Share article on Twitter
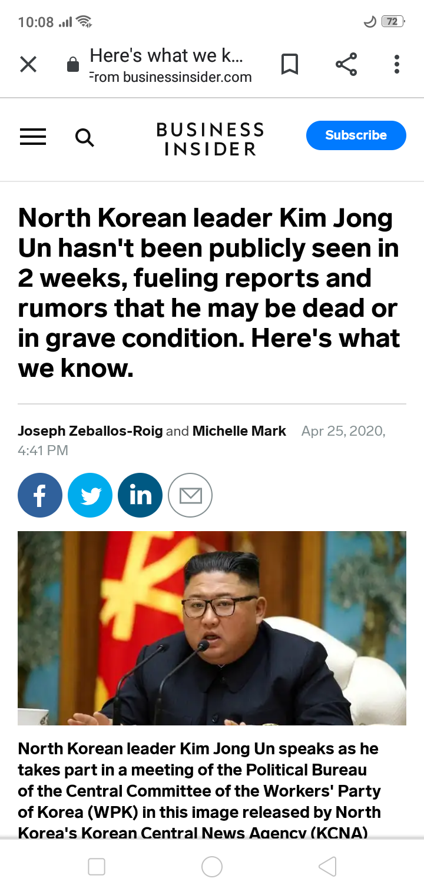 tap(90, 495)
